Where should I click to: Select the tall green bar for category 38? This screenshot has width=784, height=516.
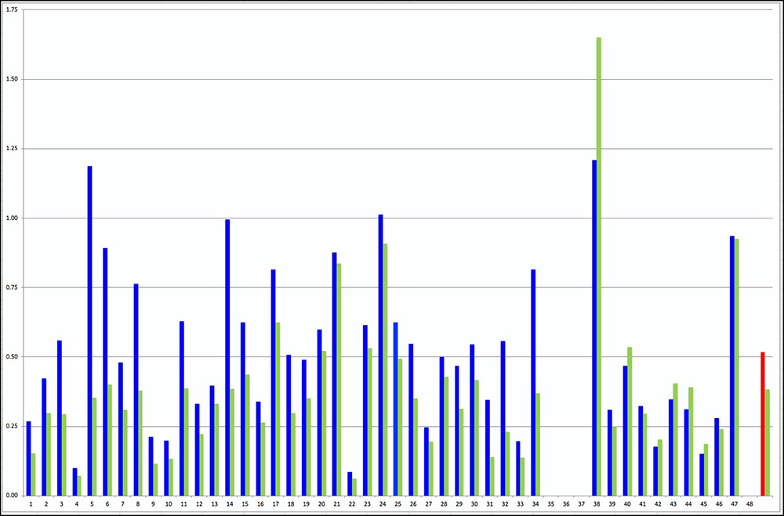pos(598,266)
